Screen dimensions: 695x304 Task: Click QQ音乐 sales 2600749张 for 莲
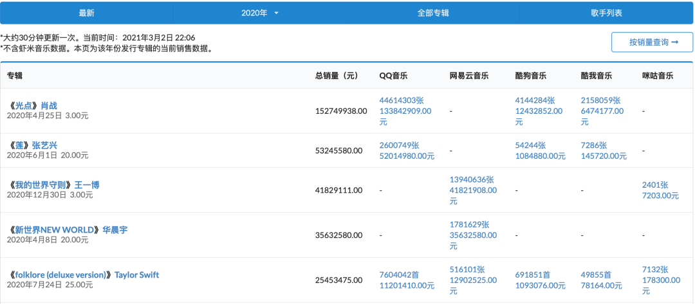coord(400,145)
